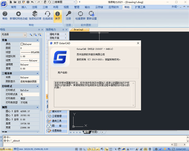
Task: Open 图库 palette item
Action: tap(57, 126)
